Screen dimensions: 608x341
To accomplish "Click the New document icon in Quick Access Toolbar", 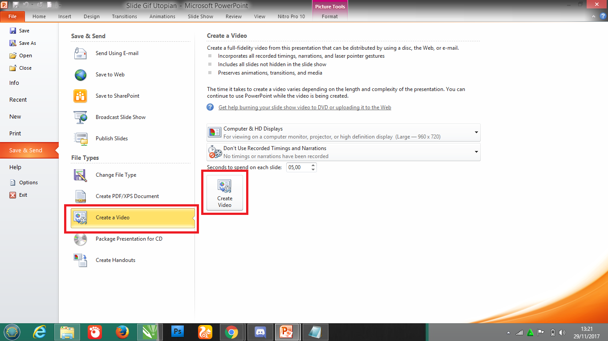I will 50,5.
